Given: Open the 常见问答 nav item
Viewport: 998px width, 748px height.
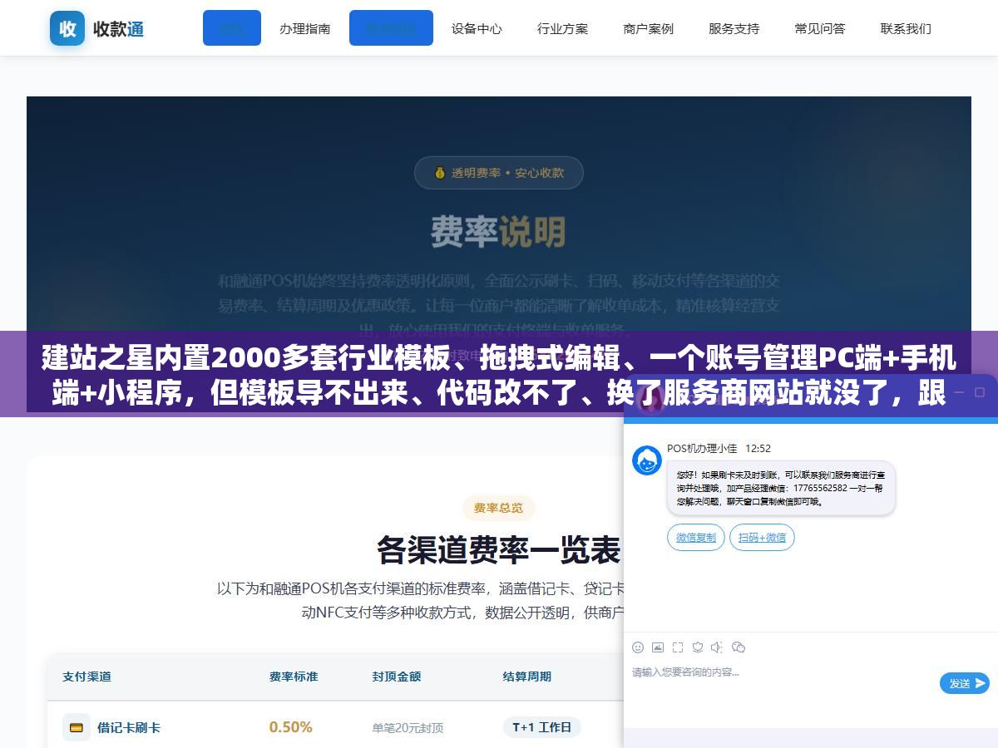Looking at the screenshot, I should (x=819, y=28).
